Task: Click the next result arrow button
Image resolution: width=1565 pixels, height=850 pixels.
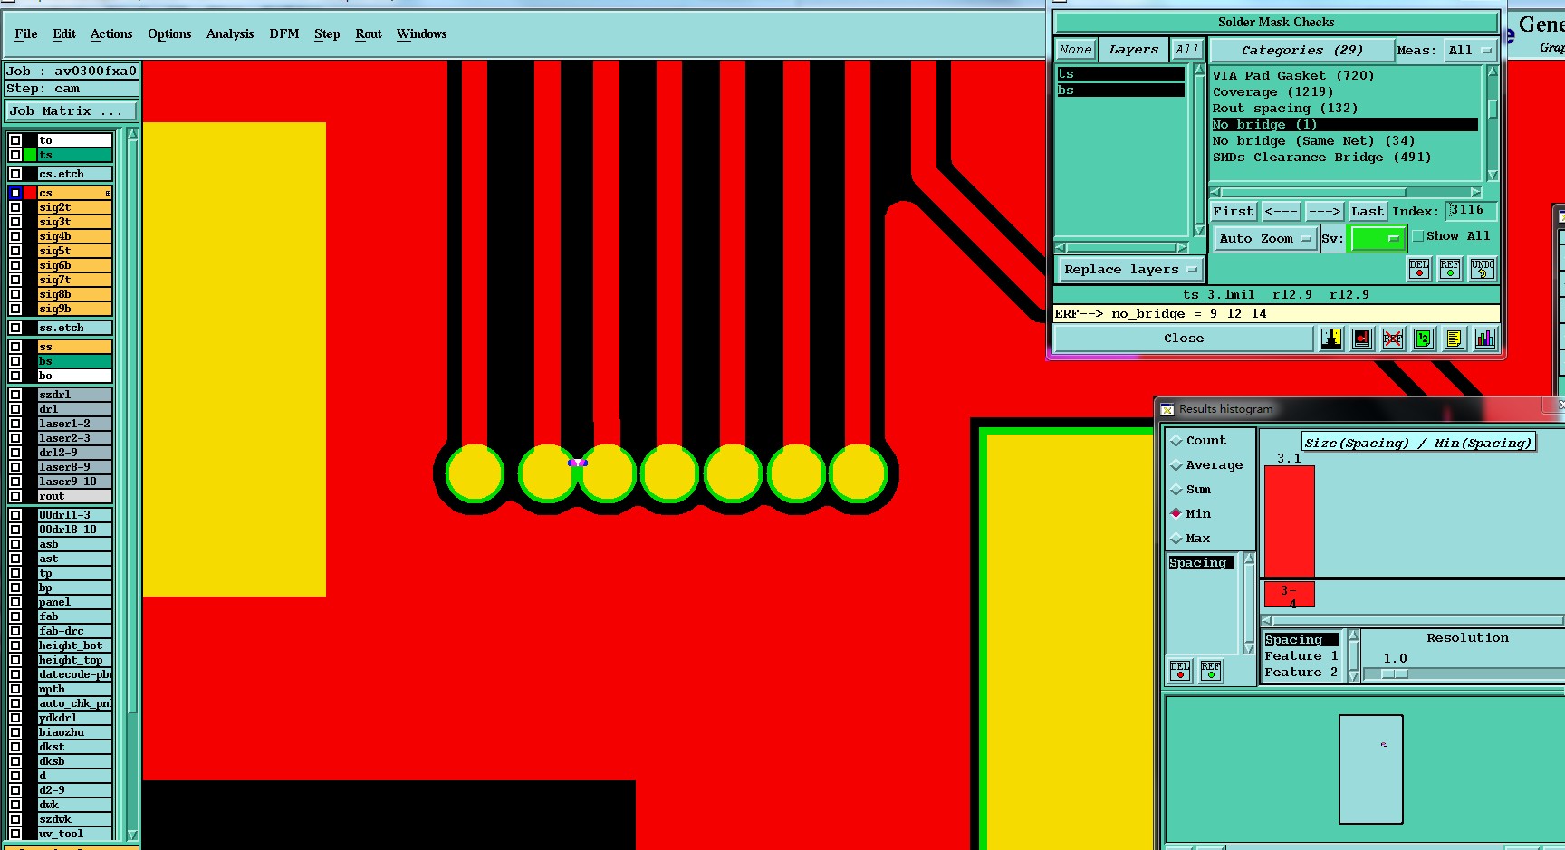Action: pyautogui.click(x=1324, y=212)
